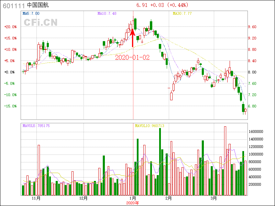Click the 800000 volume axis label

pyautogui.click(x=255, y=162)
